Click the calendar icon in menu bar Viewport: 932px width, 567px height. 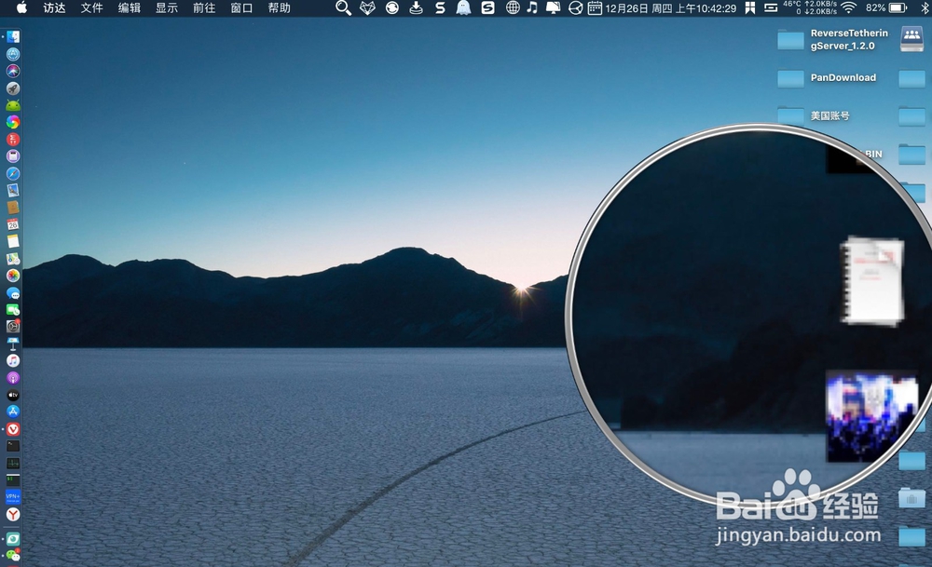tap(595, 7)
